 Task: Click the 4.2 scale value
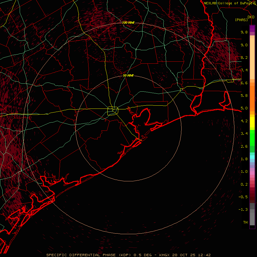[x=244, y=121]
